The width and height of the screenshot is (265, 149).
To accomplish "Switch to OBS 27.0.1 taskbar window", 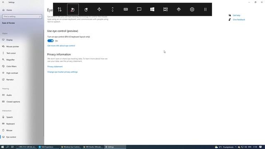I will click(26, 147).
